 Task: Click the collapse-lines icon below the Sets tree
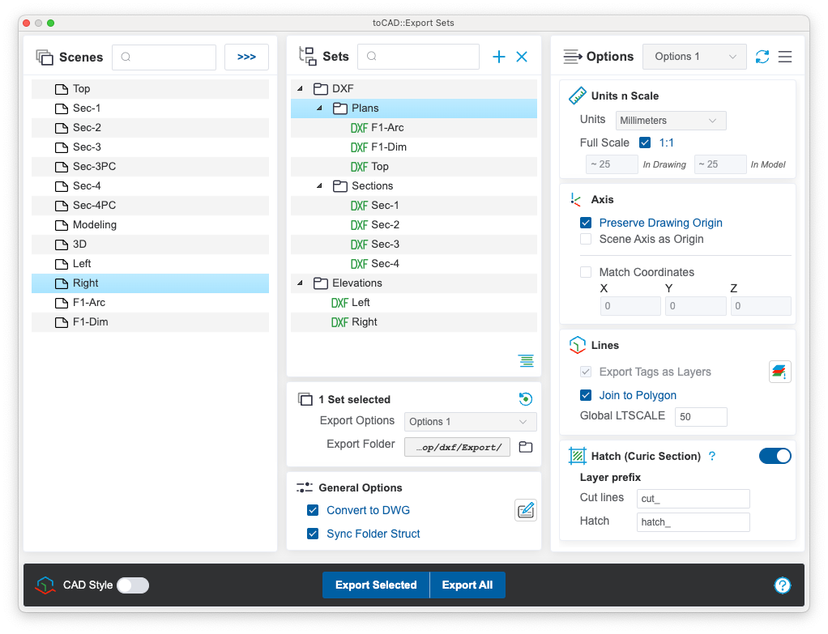point(526,360)
